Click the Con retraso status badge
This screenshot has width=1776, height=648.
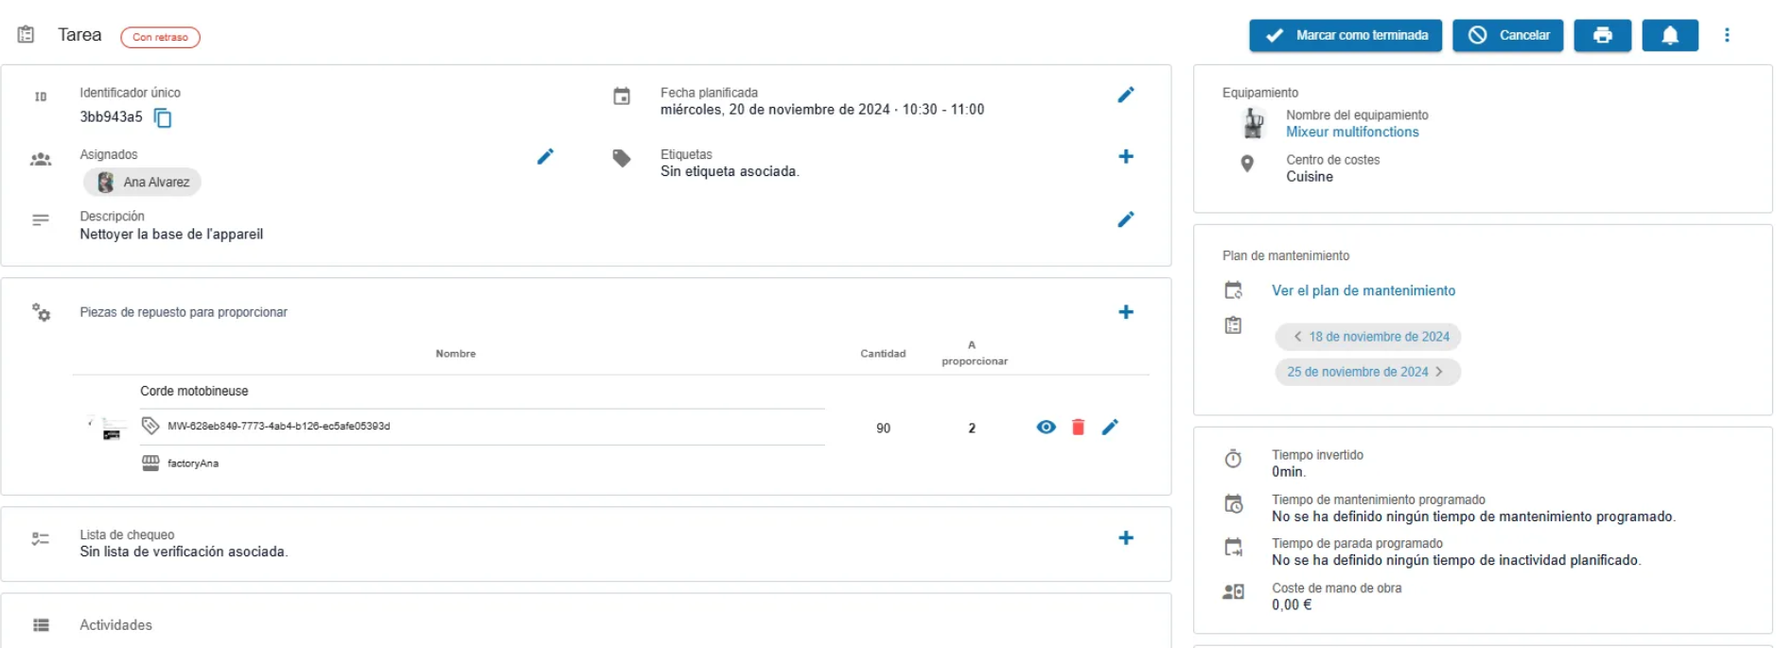[160, 37]
